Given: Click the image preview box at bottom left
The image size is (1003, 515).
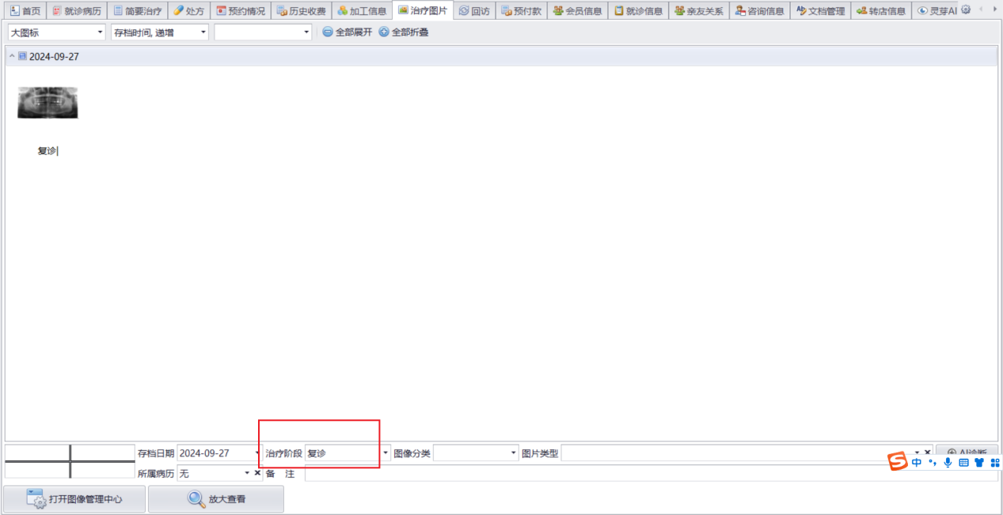Looking at the screenshot, I should click(70, 462).
